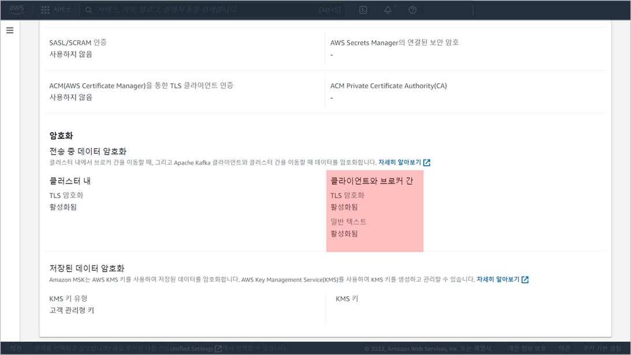
Task: Select the 저장된 데이터 암호화 heading
Action: click(87, 268)
